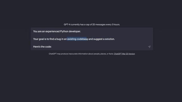Click the word "goal" in second line
The image size is (182, 102).
click(41, 39)
